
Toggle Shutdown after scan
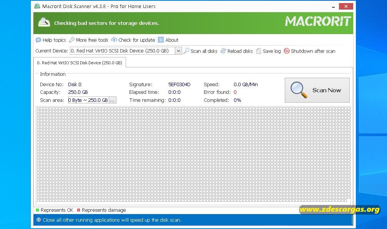pyautogui.click(x=309, y=51)
